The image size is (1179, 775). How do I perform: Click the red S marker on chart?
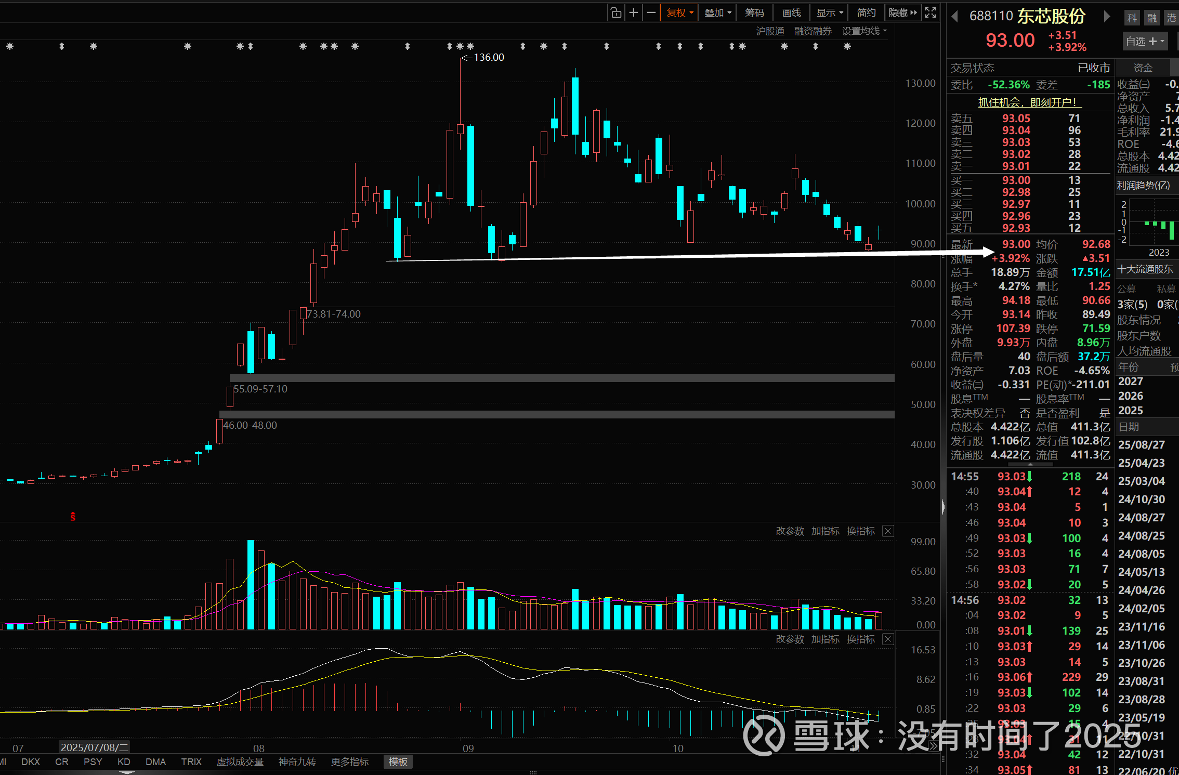pos(73,517)
